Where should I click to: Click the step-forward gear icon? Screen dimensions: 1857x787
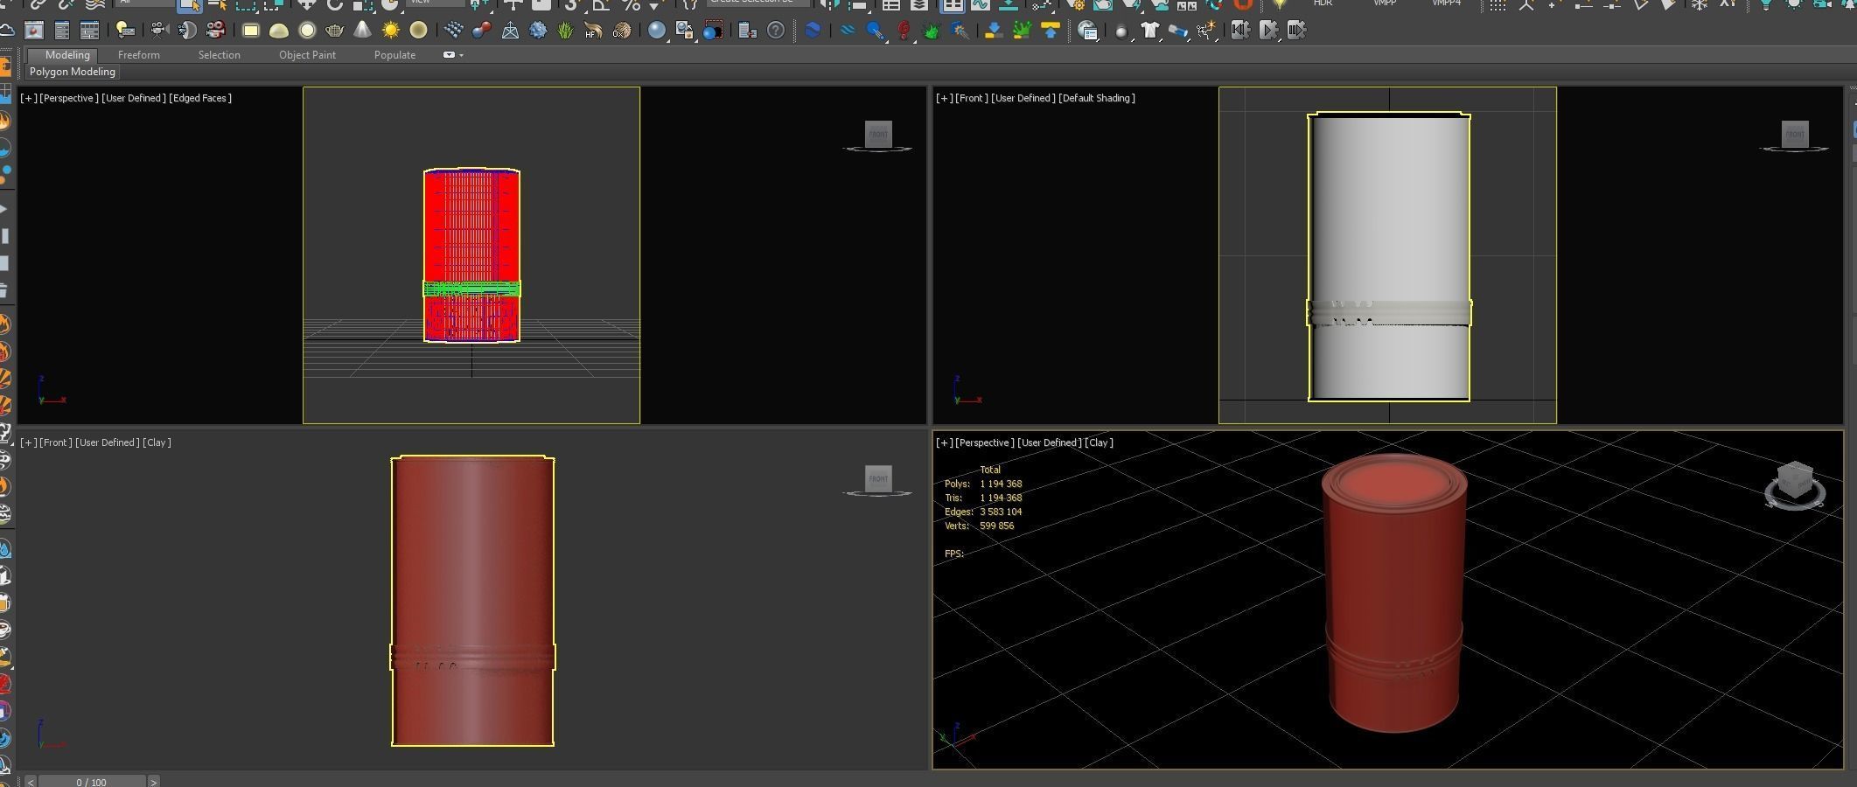click(x=1295, y=31)
